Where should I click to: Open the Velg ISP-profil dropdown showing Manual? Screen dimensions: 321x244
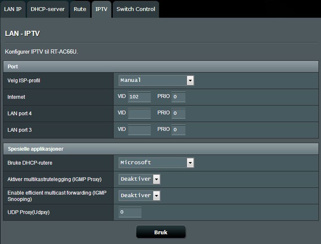(156, 80)
